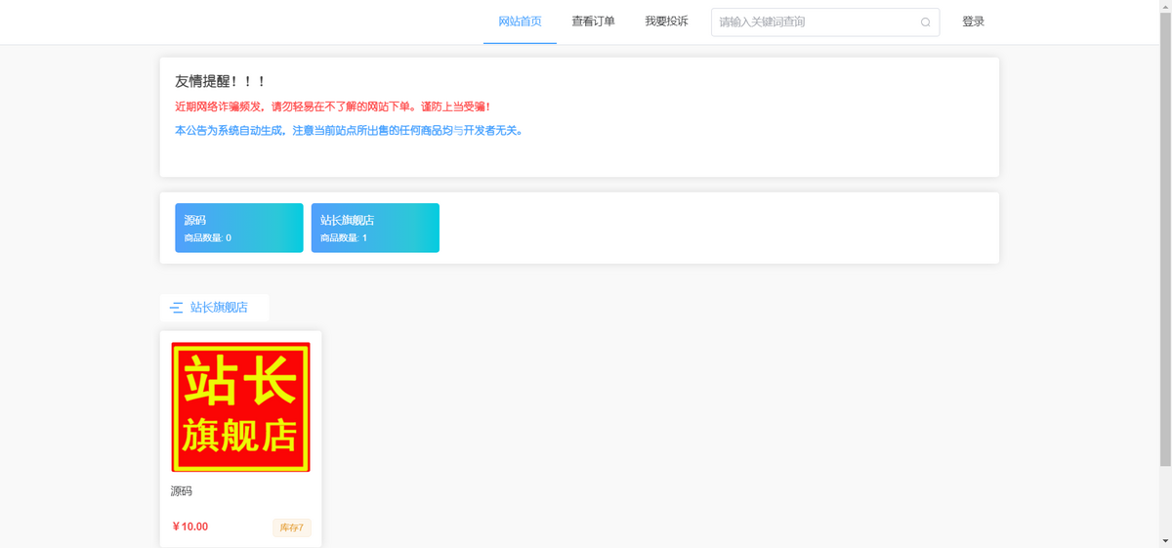
Task: Click the 源码 product title
Action: (182, 491)
